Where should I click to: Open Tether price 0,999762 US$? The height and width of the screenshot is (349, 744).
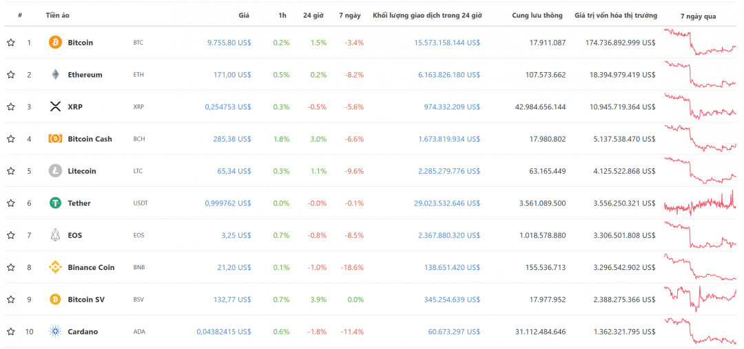point(228,203)
